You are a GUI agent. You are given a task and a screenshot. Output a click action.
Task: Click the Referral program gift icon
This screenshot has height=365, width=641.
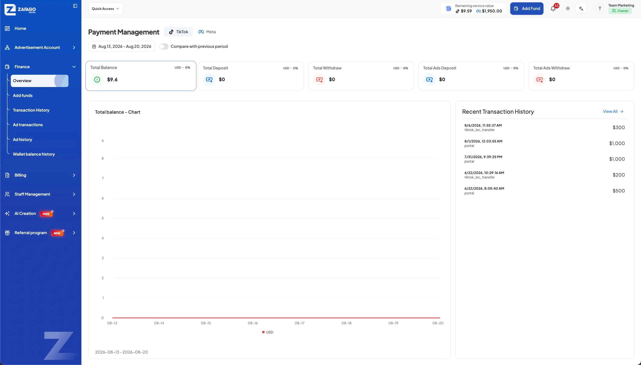[x=7, y=233]
